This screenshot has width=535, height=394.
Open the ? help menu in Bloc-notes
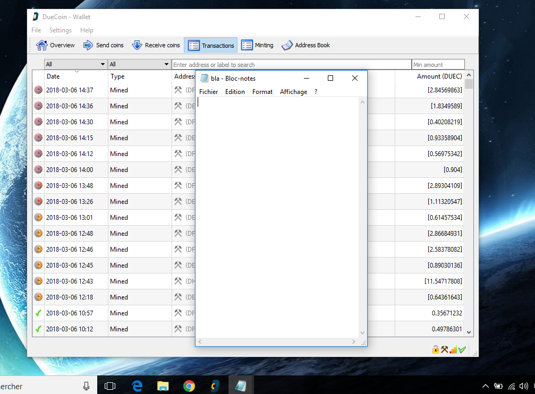pos(316,92)
